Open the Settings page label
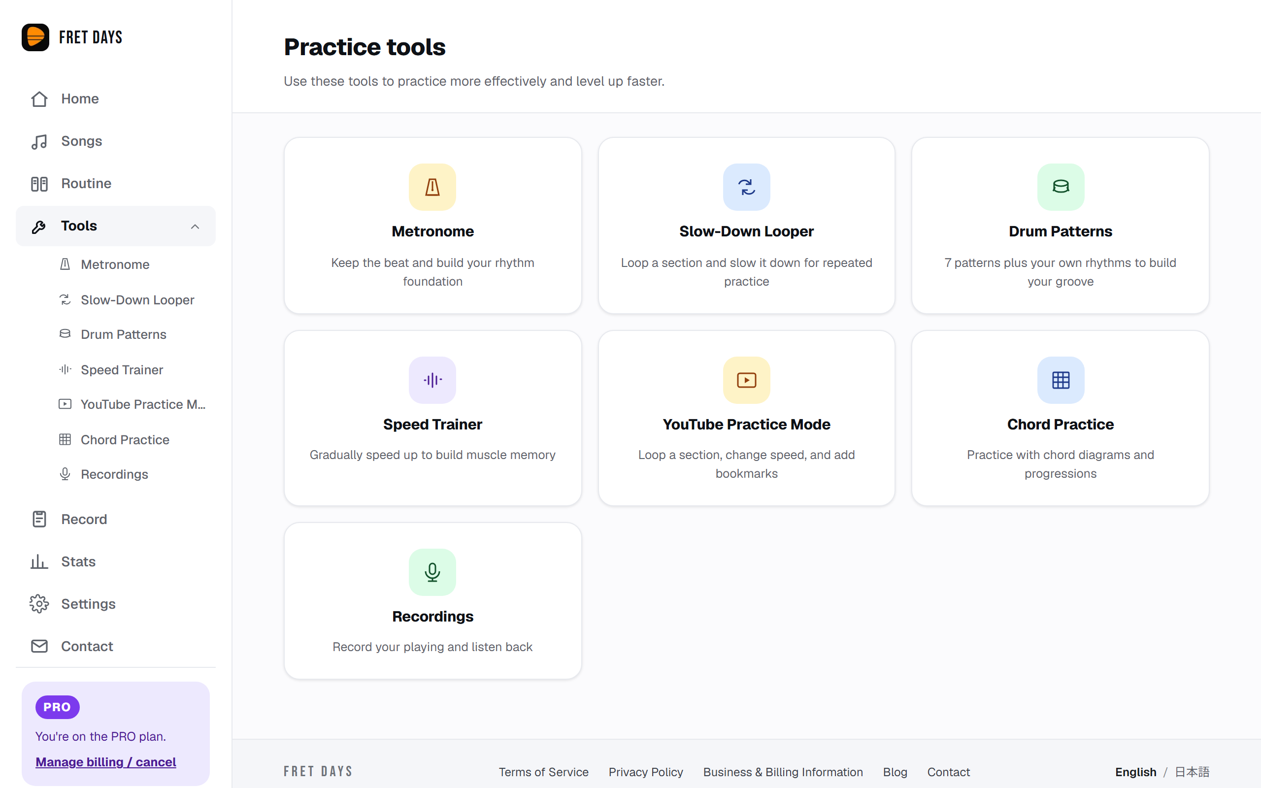 88,604
